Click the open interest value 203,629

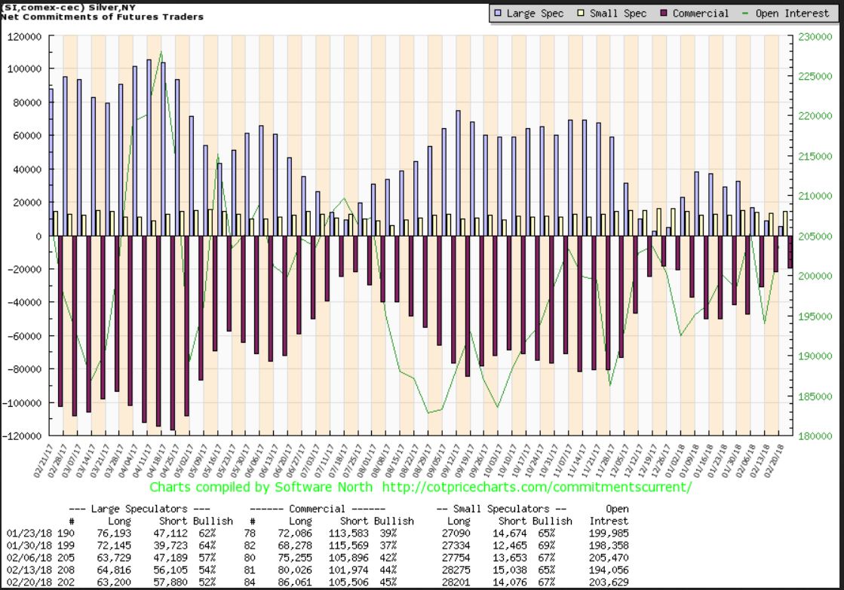(x=606, y=582)
